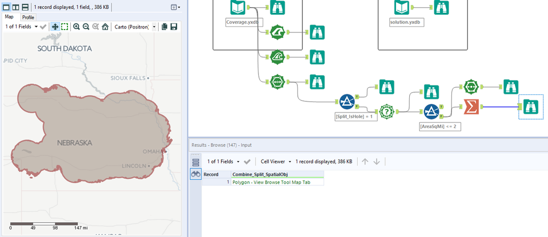Select the highlighted Browse tool after Summarize
548x237 pixels.
click(x=531, y=107)
